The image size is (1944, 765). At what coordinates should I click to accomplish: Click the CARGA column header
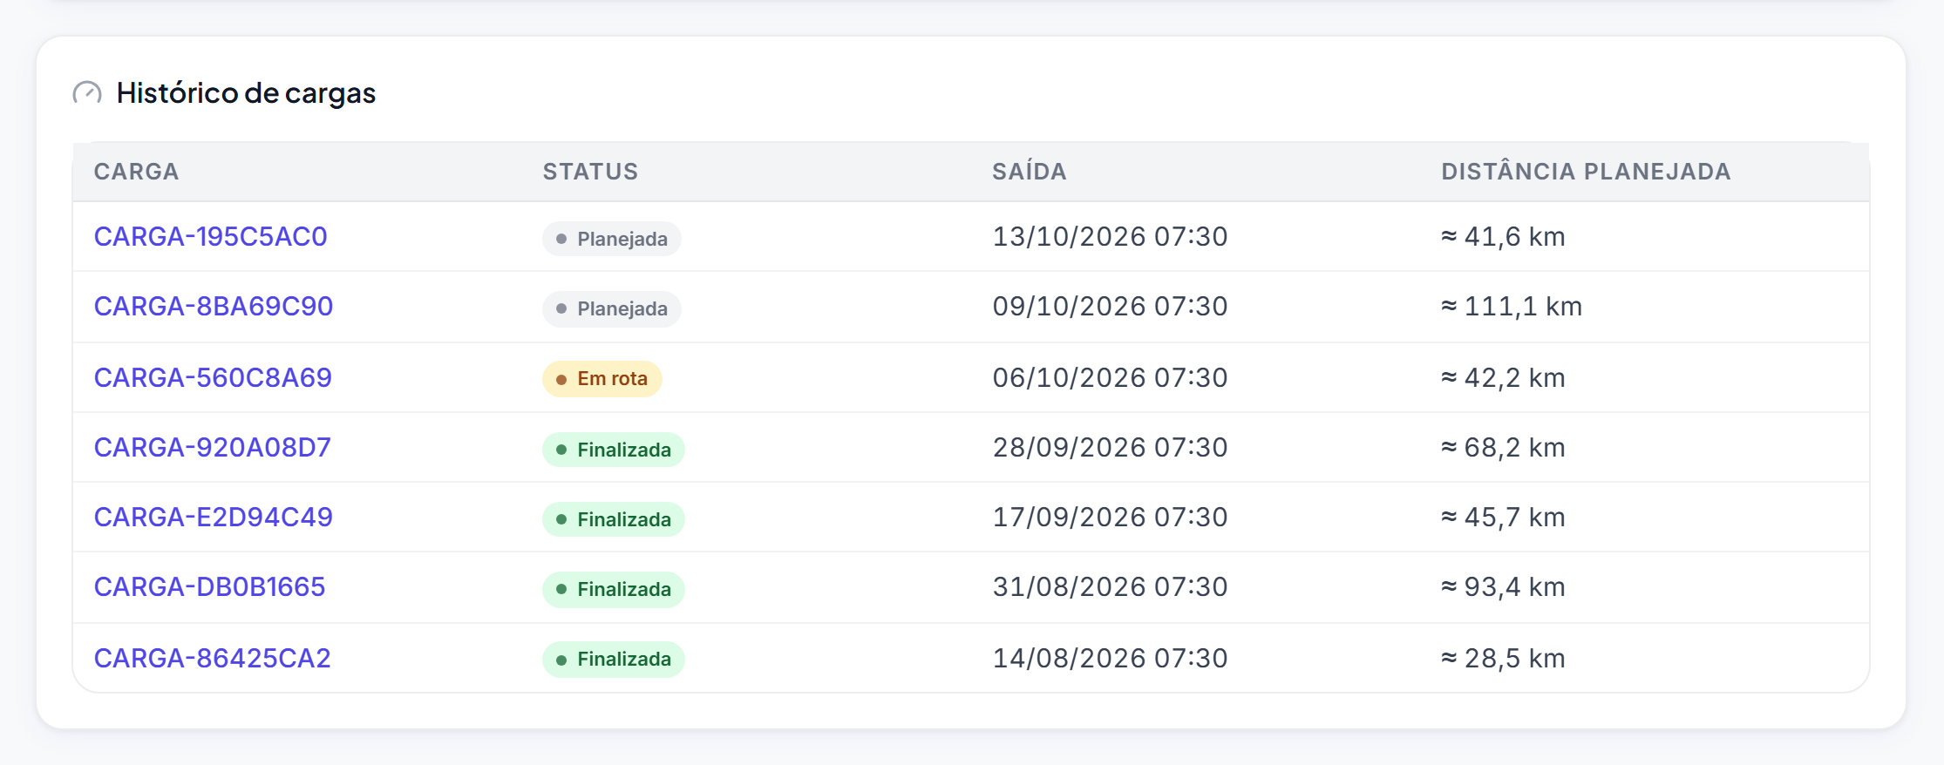pos(136,172)
